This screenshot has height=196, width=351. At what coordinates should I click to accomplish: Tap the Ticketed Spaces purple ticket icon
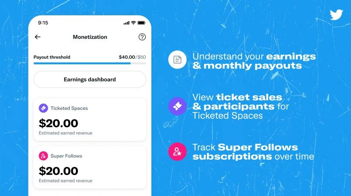(x=43, y=108)
